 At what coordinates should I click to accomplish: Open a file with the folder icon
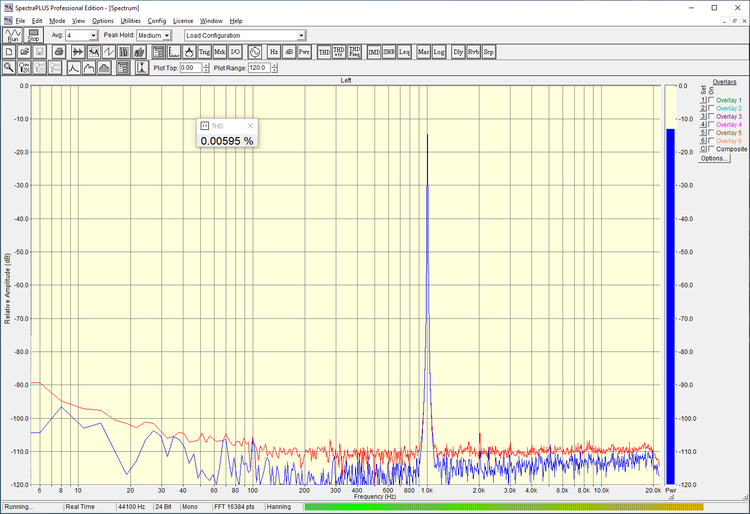pos(24,52)
